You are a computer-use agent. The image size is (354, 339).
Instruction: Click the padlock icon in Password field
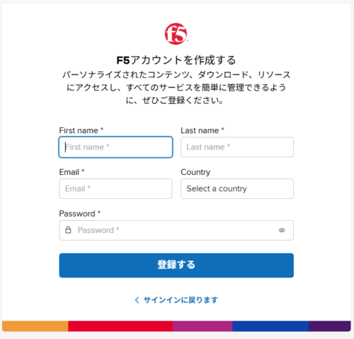(68, 230)
